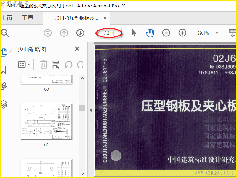This screenshot has width=237, height=178.
Task: Open page thumbnails sidebar icon
Action: (x=4, y=53)
